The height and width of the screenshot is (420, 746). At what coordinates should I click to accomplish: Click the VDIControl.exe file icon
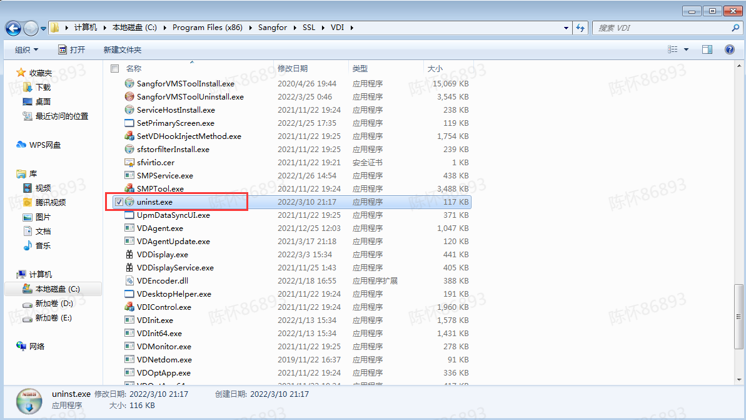[129, 307]
